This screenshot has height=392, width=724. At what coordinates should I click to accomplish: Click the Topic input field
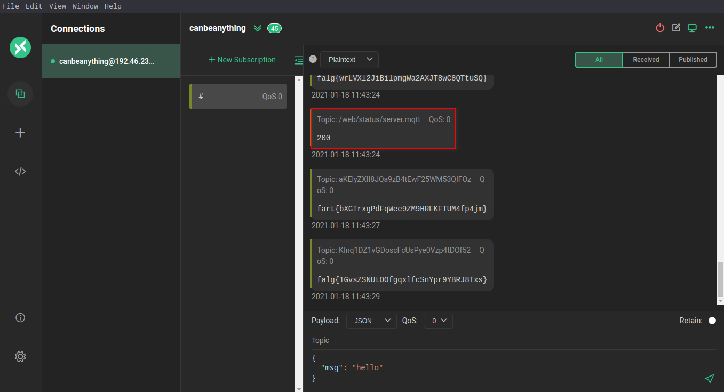coord(512,340)
